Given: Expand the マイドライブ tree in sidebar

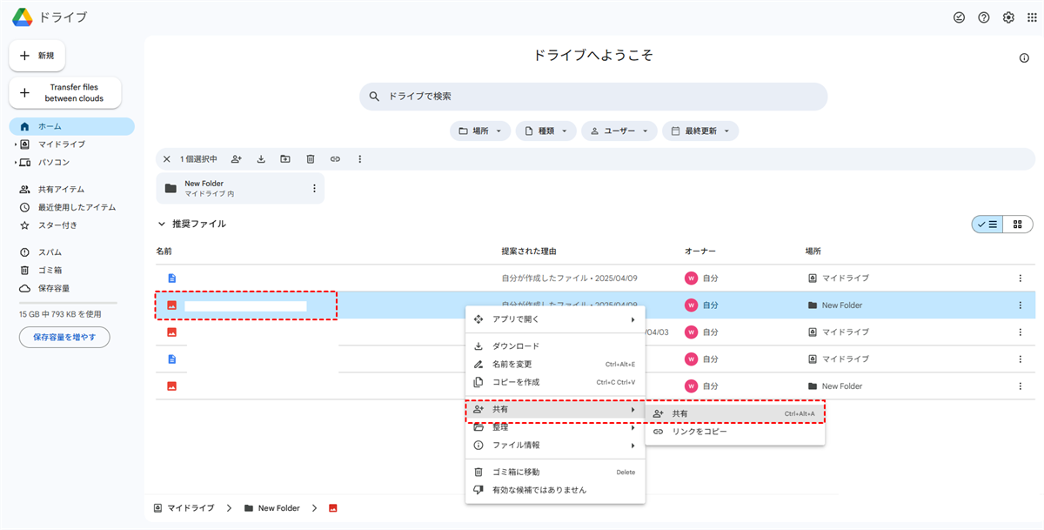Looking at the screenshot, I should (16, 144).
